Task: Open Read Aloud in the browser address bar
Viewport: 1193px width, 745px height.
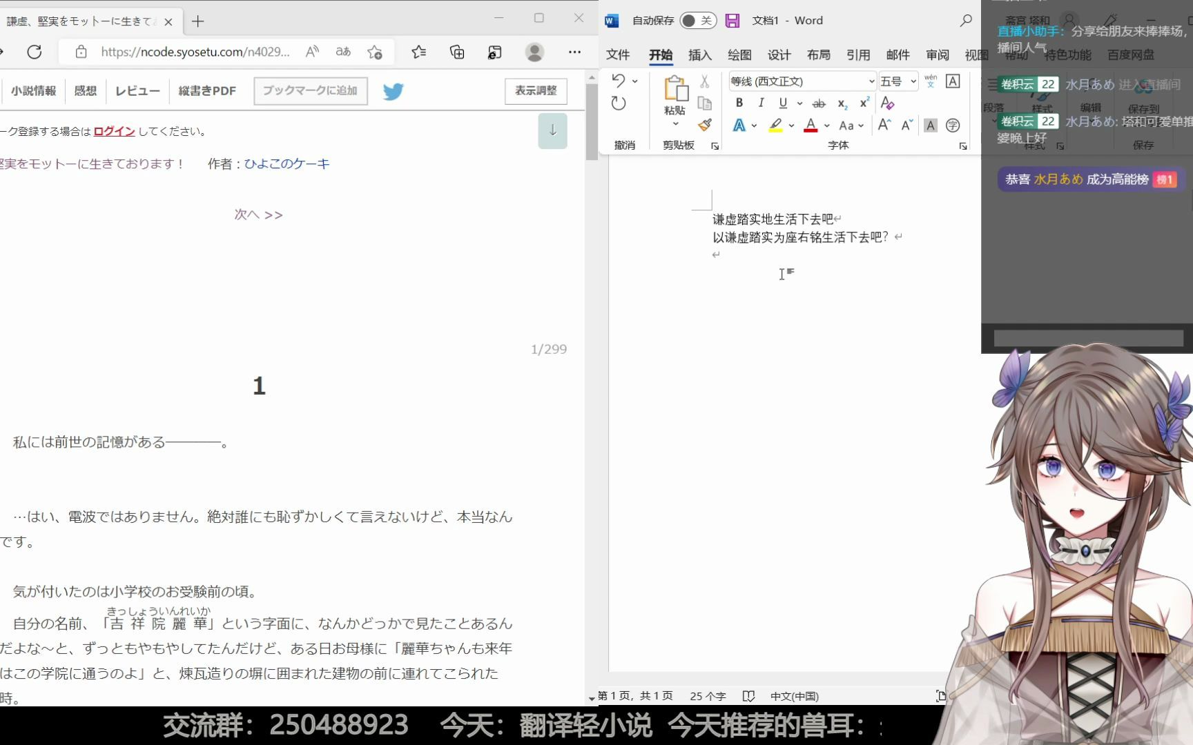Action: [x=312, y=52]
